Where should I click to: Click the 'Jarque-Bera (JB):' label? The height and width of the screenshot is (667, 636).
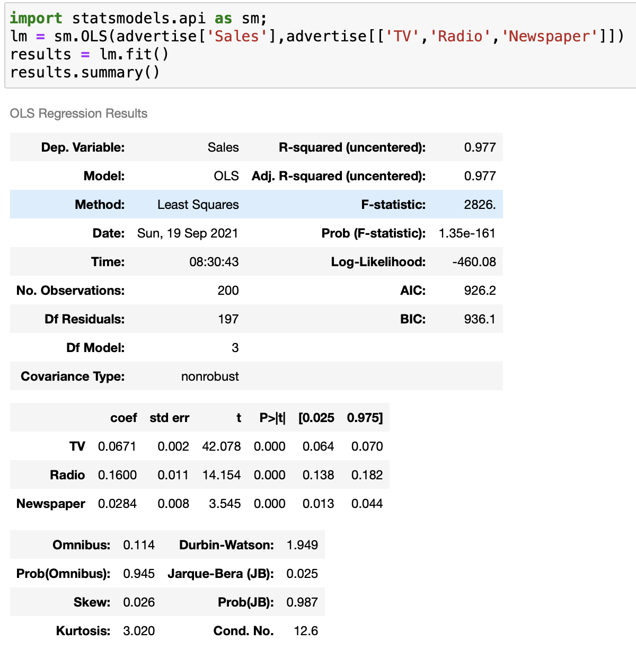221,574
